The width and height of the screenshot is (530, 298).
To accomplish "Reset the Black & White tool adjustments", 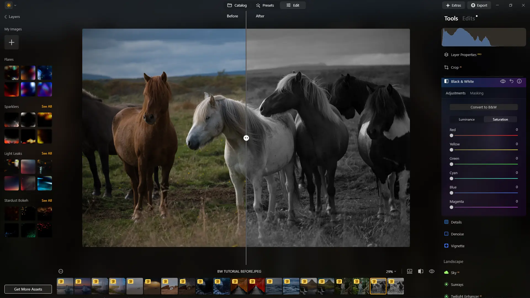I will (x=511, y=81).
